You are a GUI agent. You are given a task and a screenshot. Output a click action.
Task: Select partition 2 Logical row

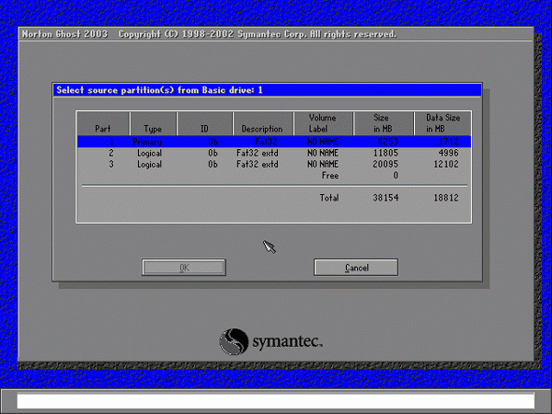pos(274,153)
